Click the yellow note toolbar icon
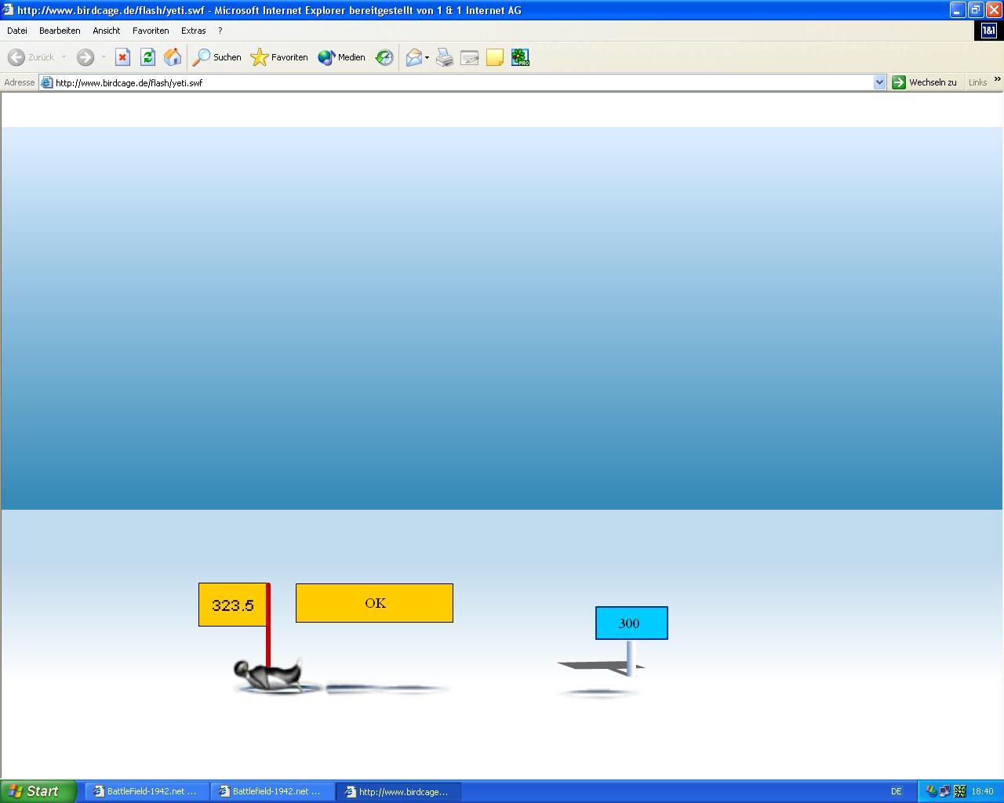The width and height of the screenshot is (1004, 803). coord(495,57)
